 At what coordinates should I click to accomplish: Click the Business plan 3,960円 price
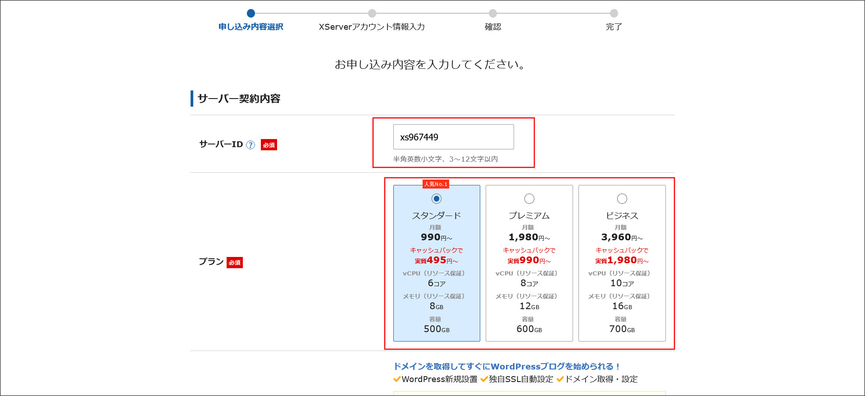point(622,237)
